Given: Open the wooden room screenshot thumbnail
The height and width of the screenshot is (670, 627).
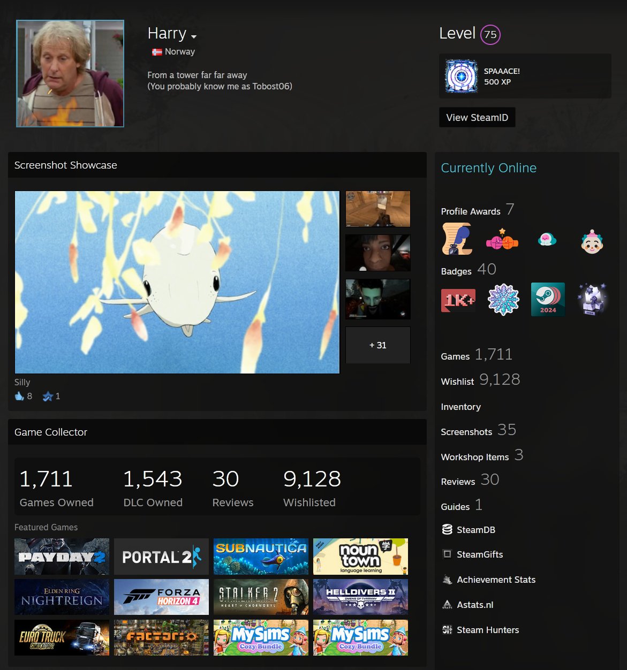Looking at the screenshot, I should (x=378, y=209).
